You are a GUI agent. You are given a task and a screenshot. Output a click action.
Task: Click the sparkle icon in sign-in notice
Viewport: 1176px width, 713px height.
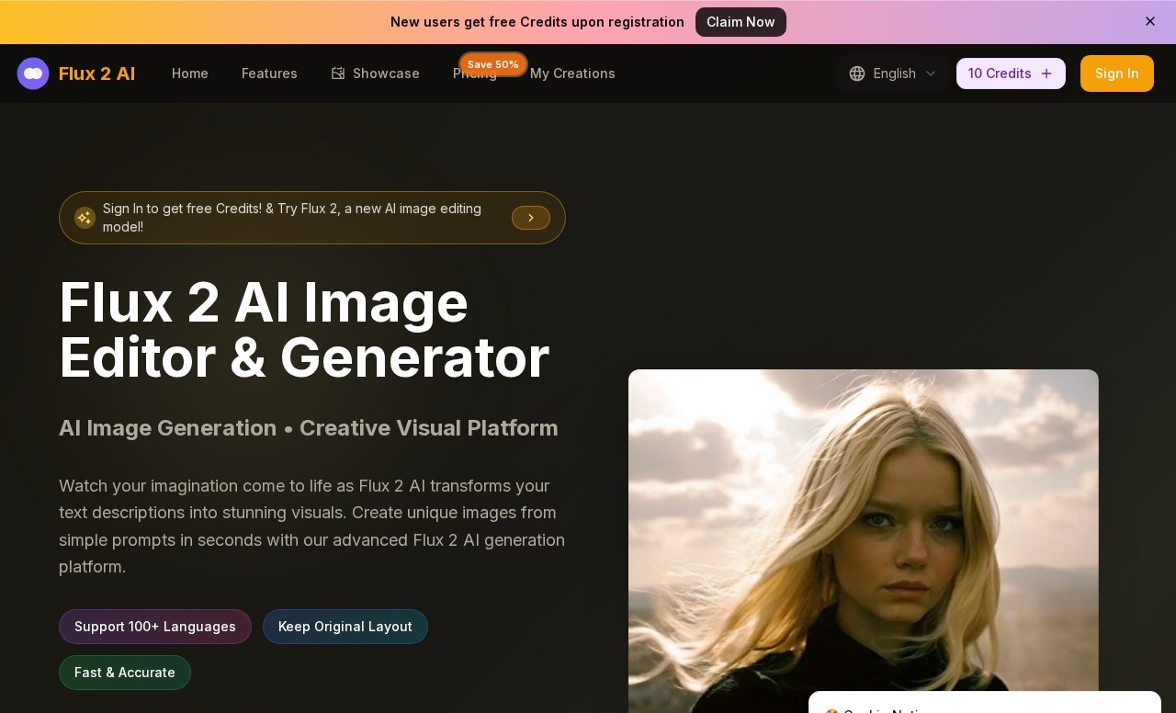point(85,218)
